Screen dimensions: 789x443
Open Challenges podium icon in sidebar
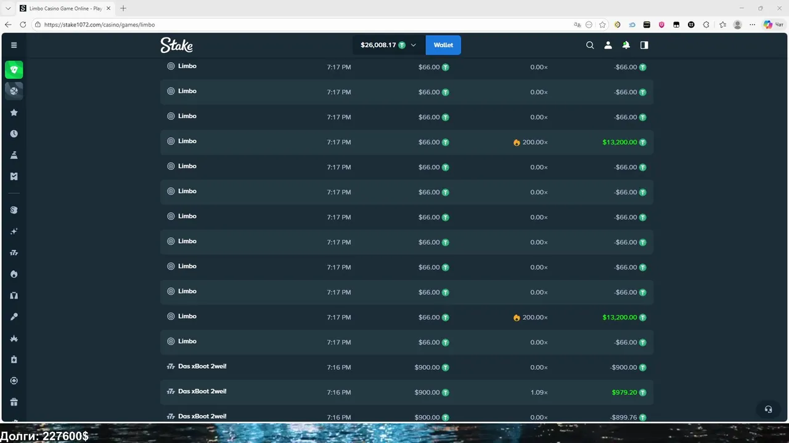coord(14,155)
